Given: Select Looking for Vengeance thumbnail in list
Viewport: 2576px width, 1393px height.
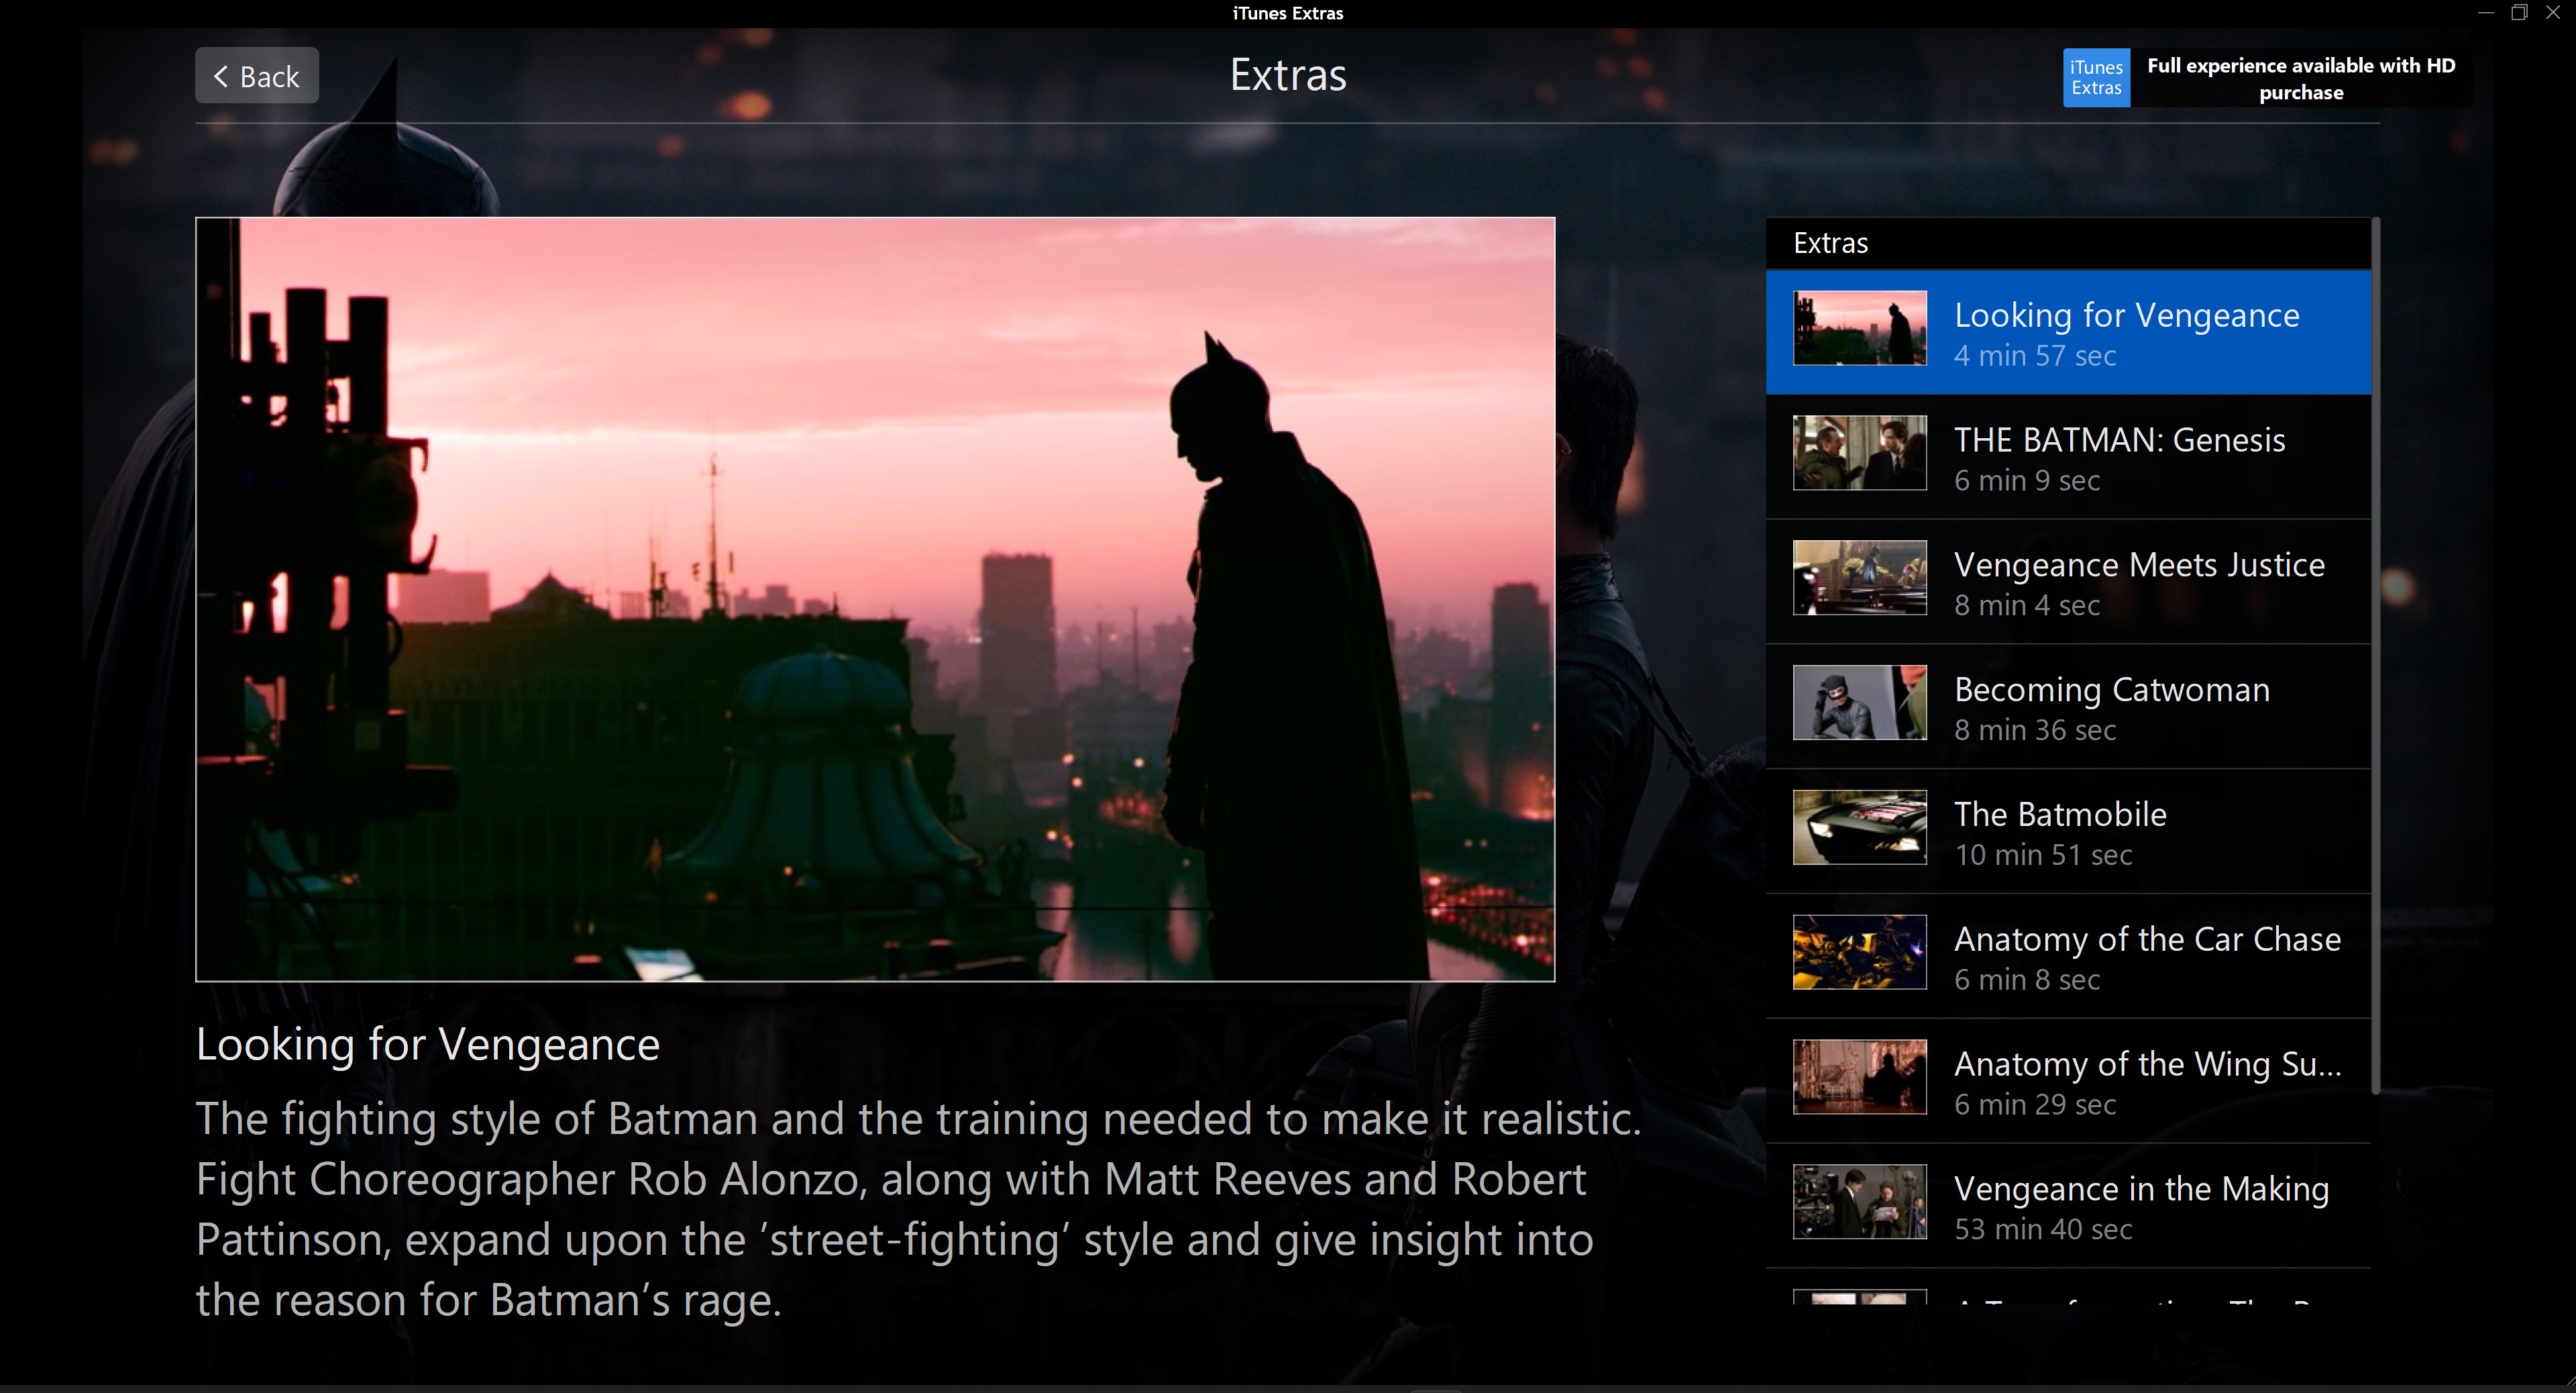Looking at the screenshot, I should (1859, 328).
